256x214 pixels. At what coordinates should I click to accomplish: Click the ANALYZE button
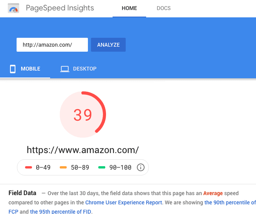click(108, 45)
